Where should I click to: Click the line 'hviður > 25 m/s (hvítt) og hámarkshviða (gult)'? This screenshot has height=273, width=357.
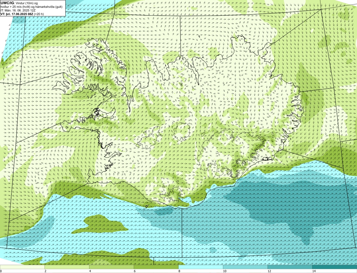(x=32, y=6)
